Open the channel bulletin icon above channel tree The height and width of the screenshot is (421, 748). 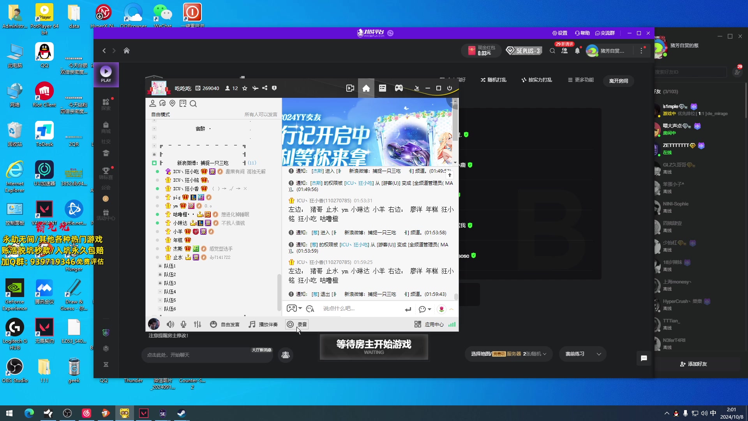pos(183,103)
